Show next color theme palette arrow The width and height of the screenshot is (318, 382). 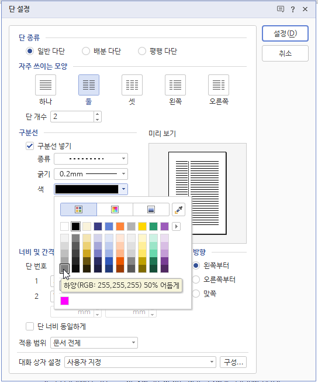click(x=177, y=227)
